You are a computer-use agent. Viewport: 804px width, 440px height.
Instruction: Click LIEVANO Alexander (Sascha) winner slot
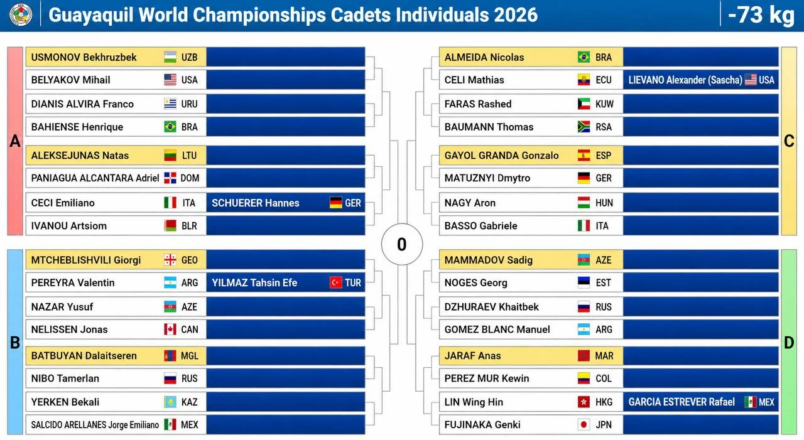click(701, 80)
